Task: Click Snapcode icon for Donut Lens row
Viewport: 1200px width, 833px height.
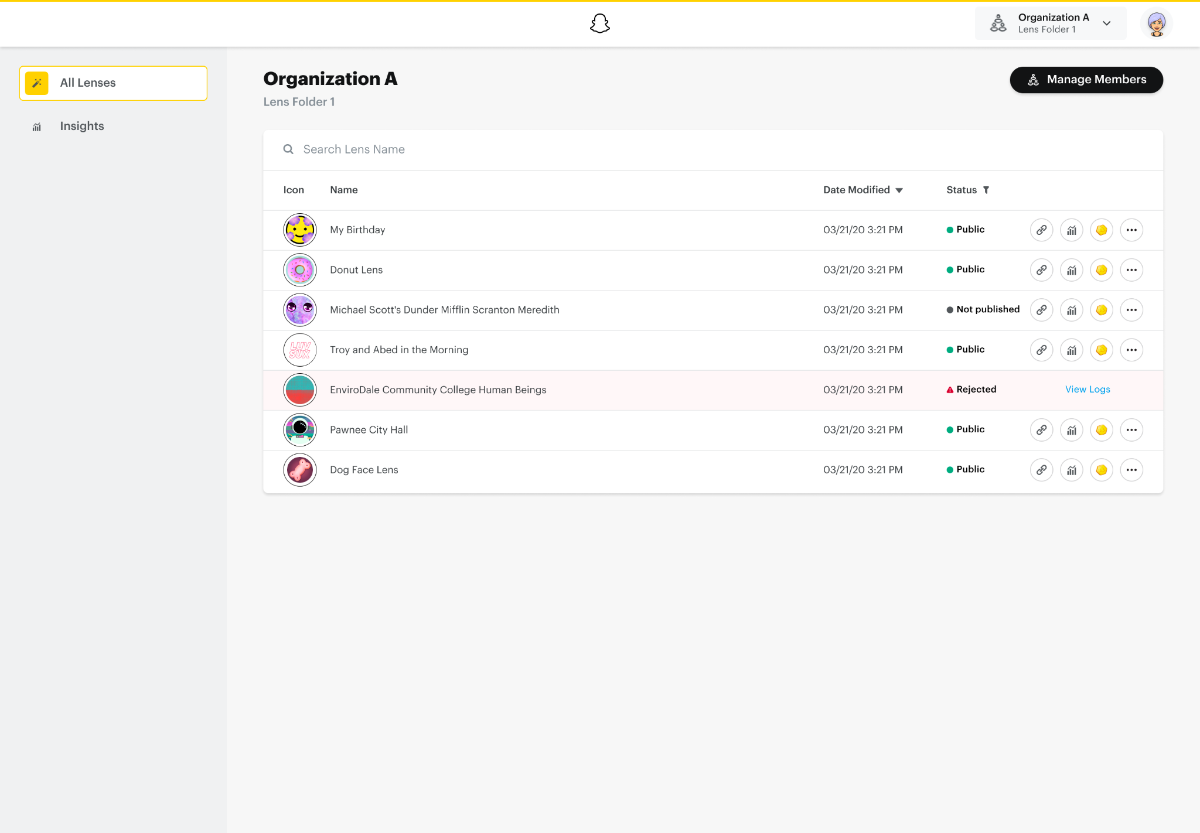Action: click(1101, 270)
